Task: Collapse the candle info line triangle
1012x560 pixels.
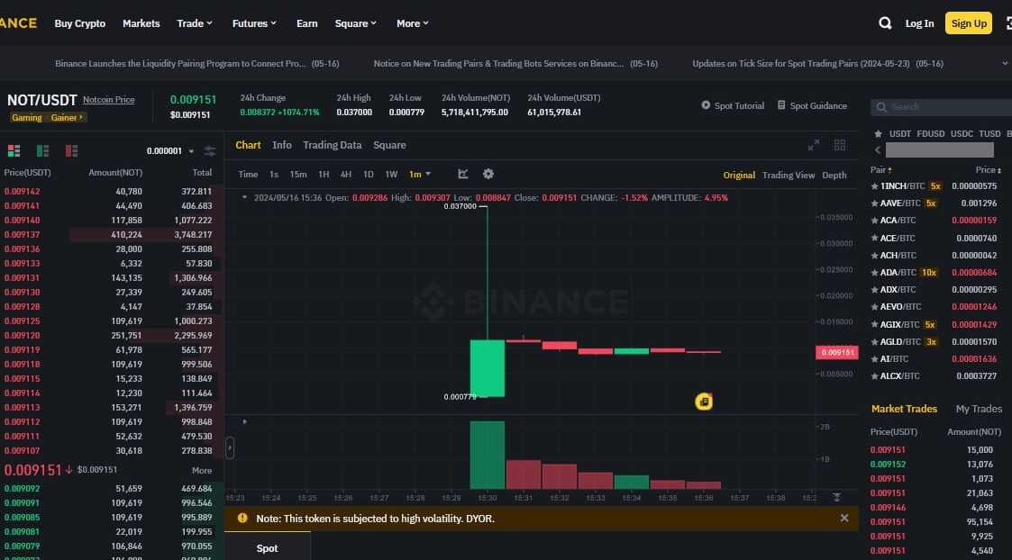Action: (x=244, y=197)
